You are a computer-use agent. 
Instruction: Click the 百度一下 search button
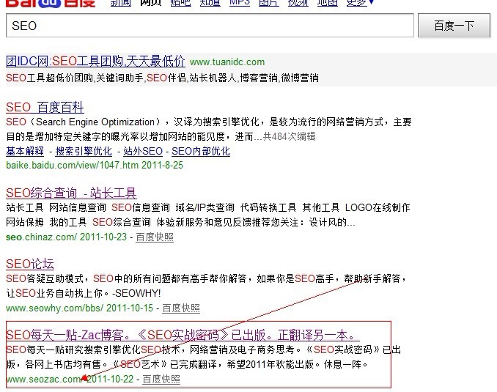point(454,26)
